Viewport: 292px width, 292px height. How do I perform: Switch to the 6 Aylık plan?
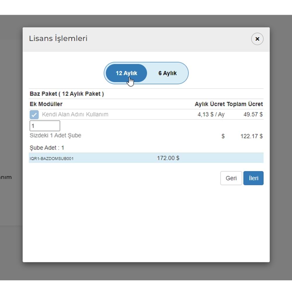[168, 73]
